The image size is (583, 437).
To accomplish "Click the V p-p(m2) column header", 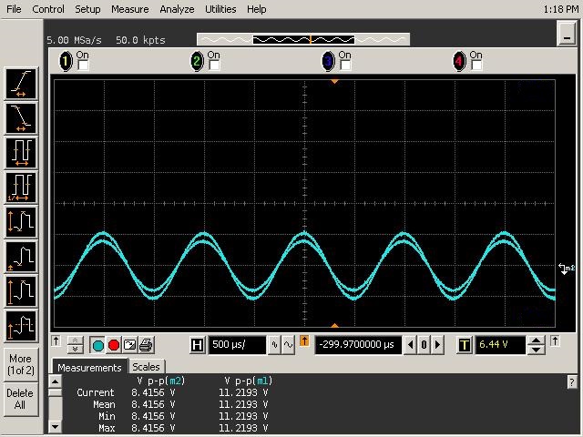I will point(160,381).
